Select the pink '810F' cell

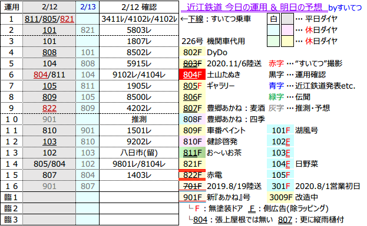click(193, 141)
